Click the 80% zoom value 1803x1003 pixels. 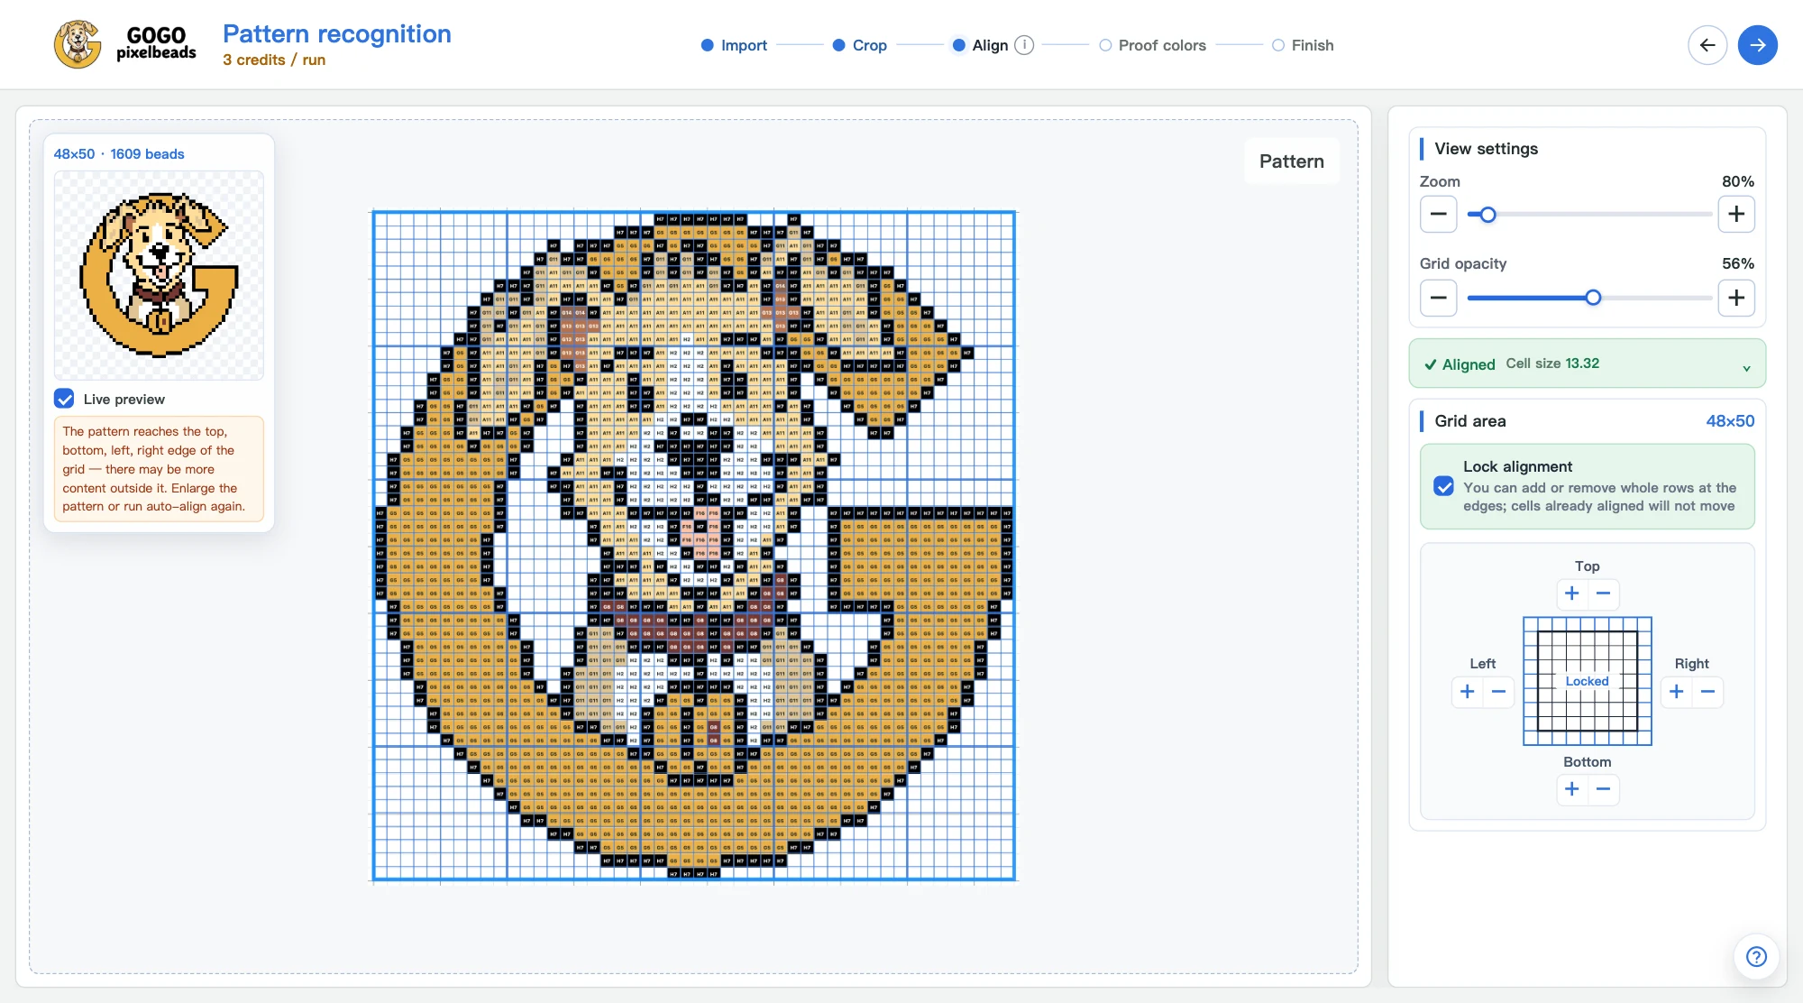point(1737,181)
